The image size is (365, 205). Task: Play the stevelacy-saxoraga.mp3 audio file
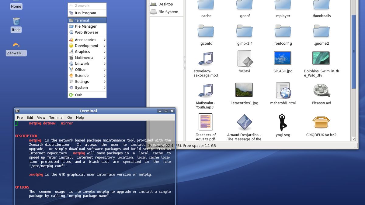206,58
